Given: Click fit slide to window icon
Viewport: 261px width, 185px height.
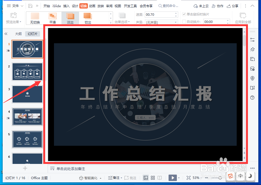Looking at the screenshot, I should pyautogui.click(x=189, y=178).
